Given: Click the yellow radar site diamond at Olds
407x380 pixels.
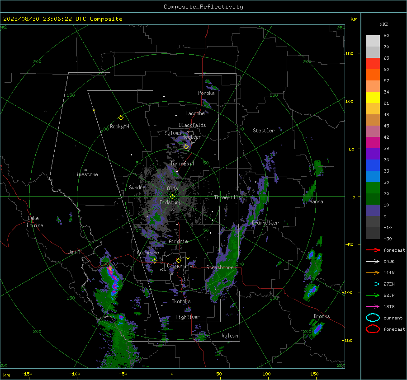Looking at the screenshot, I should point(172,197).
